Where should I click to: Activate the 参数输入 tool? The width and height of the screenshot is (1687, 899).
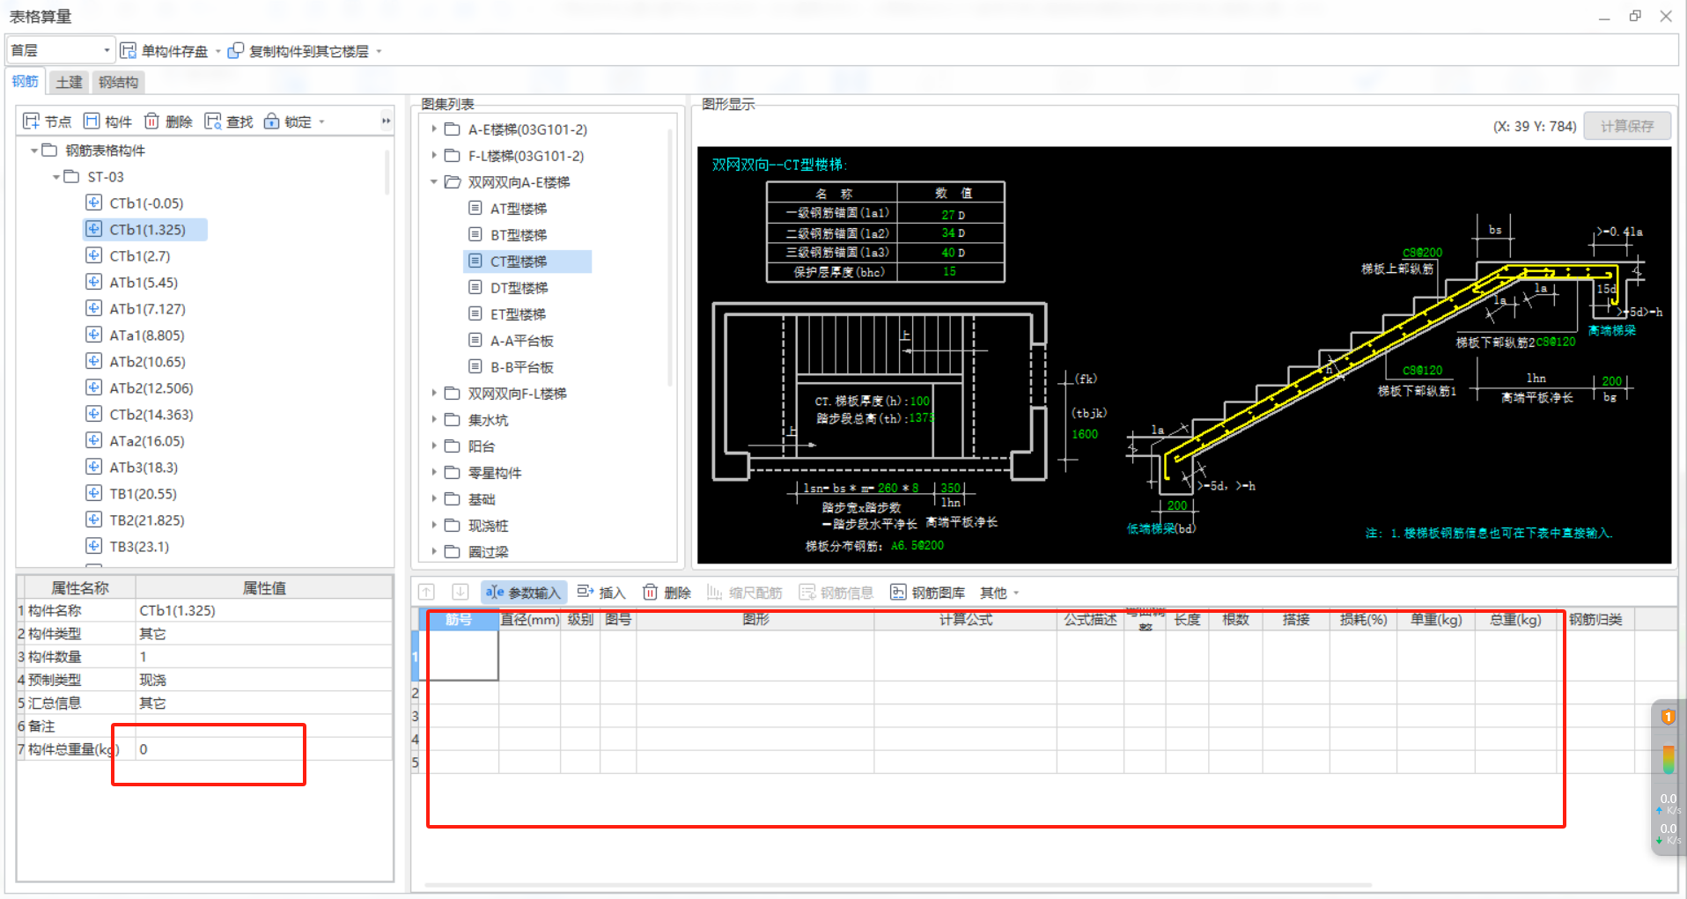(523, 593)
